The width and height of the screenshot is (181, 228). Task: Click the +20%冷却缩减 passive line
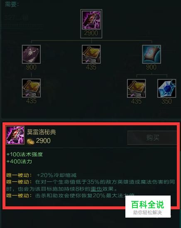(x=56, y=175)
